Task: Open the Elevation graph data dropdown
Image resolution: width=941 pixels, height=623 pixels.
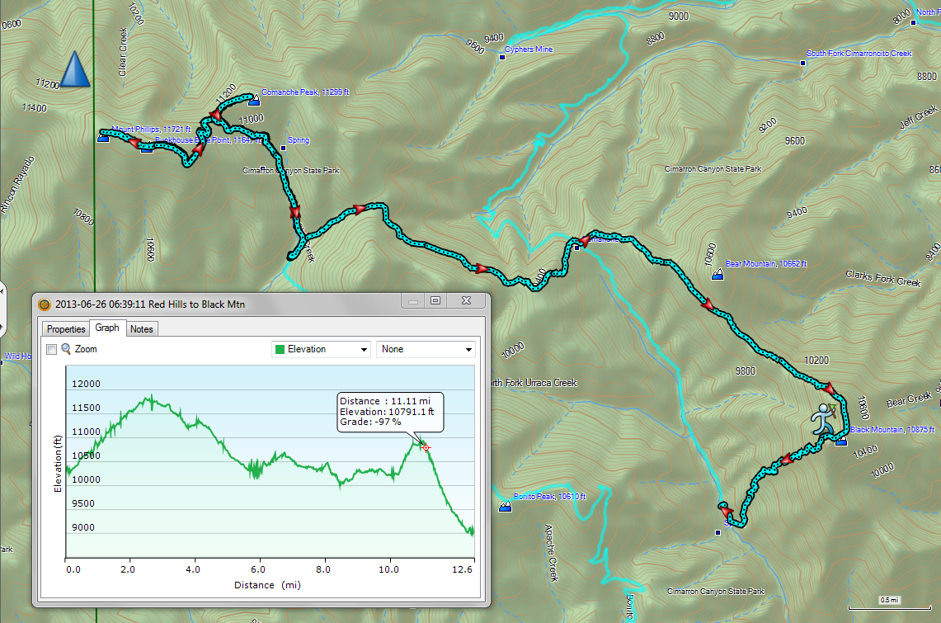Action: click(321, 349)
